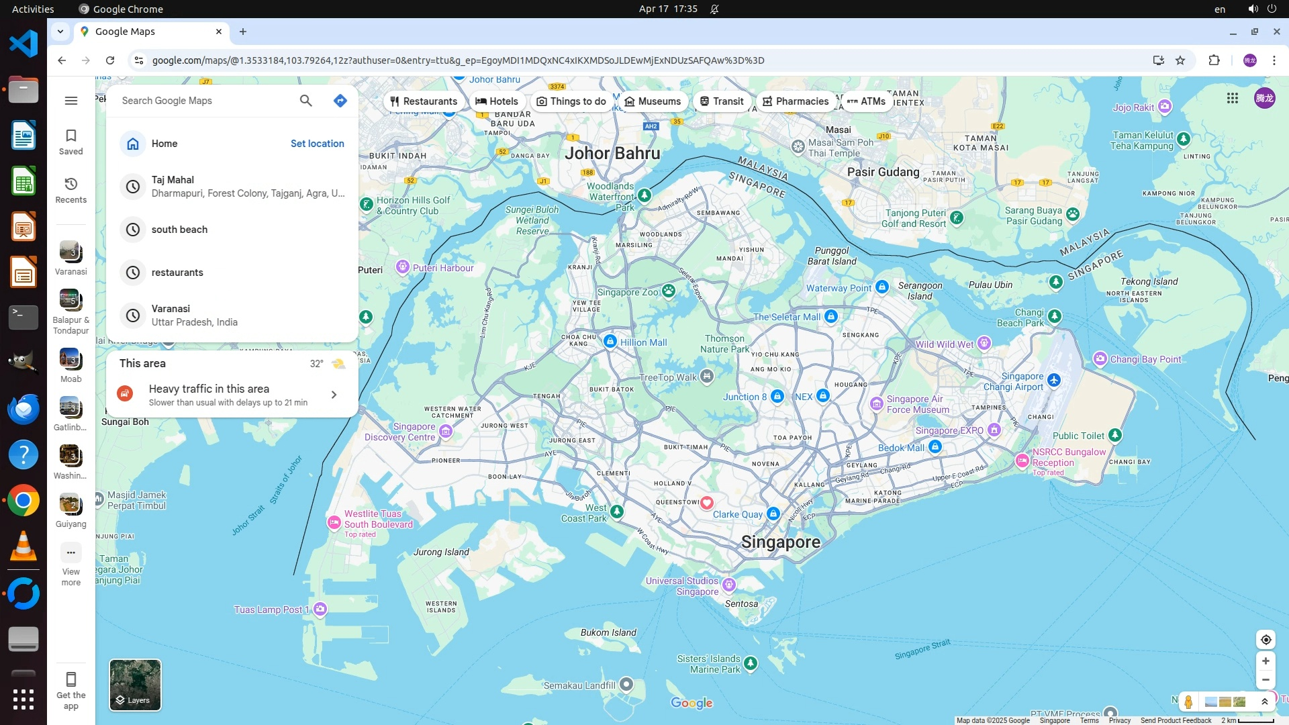Open Directions via blue arrow icon
1289x725 pixels.
coord(340,101)
